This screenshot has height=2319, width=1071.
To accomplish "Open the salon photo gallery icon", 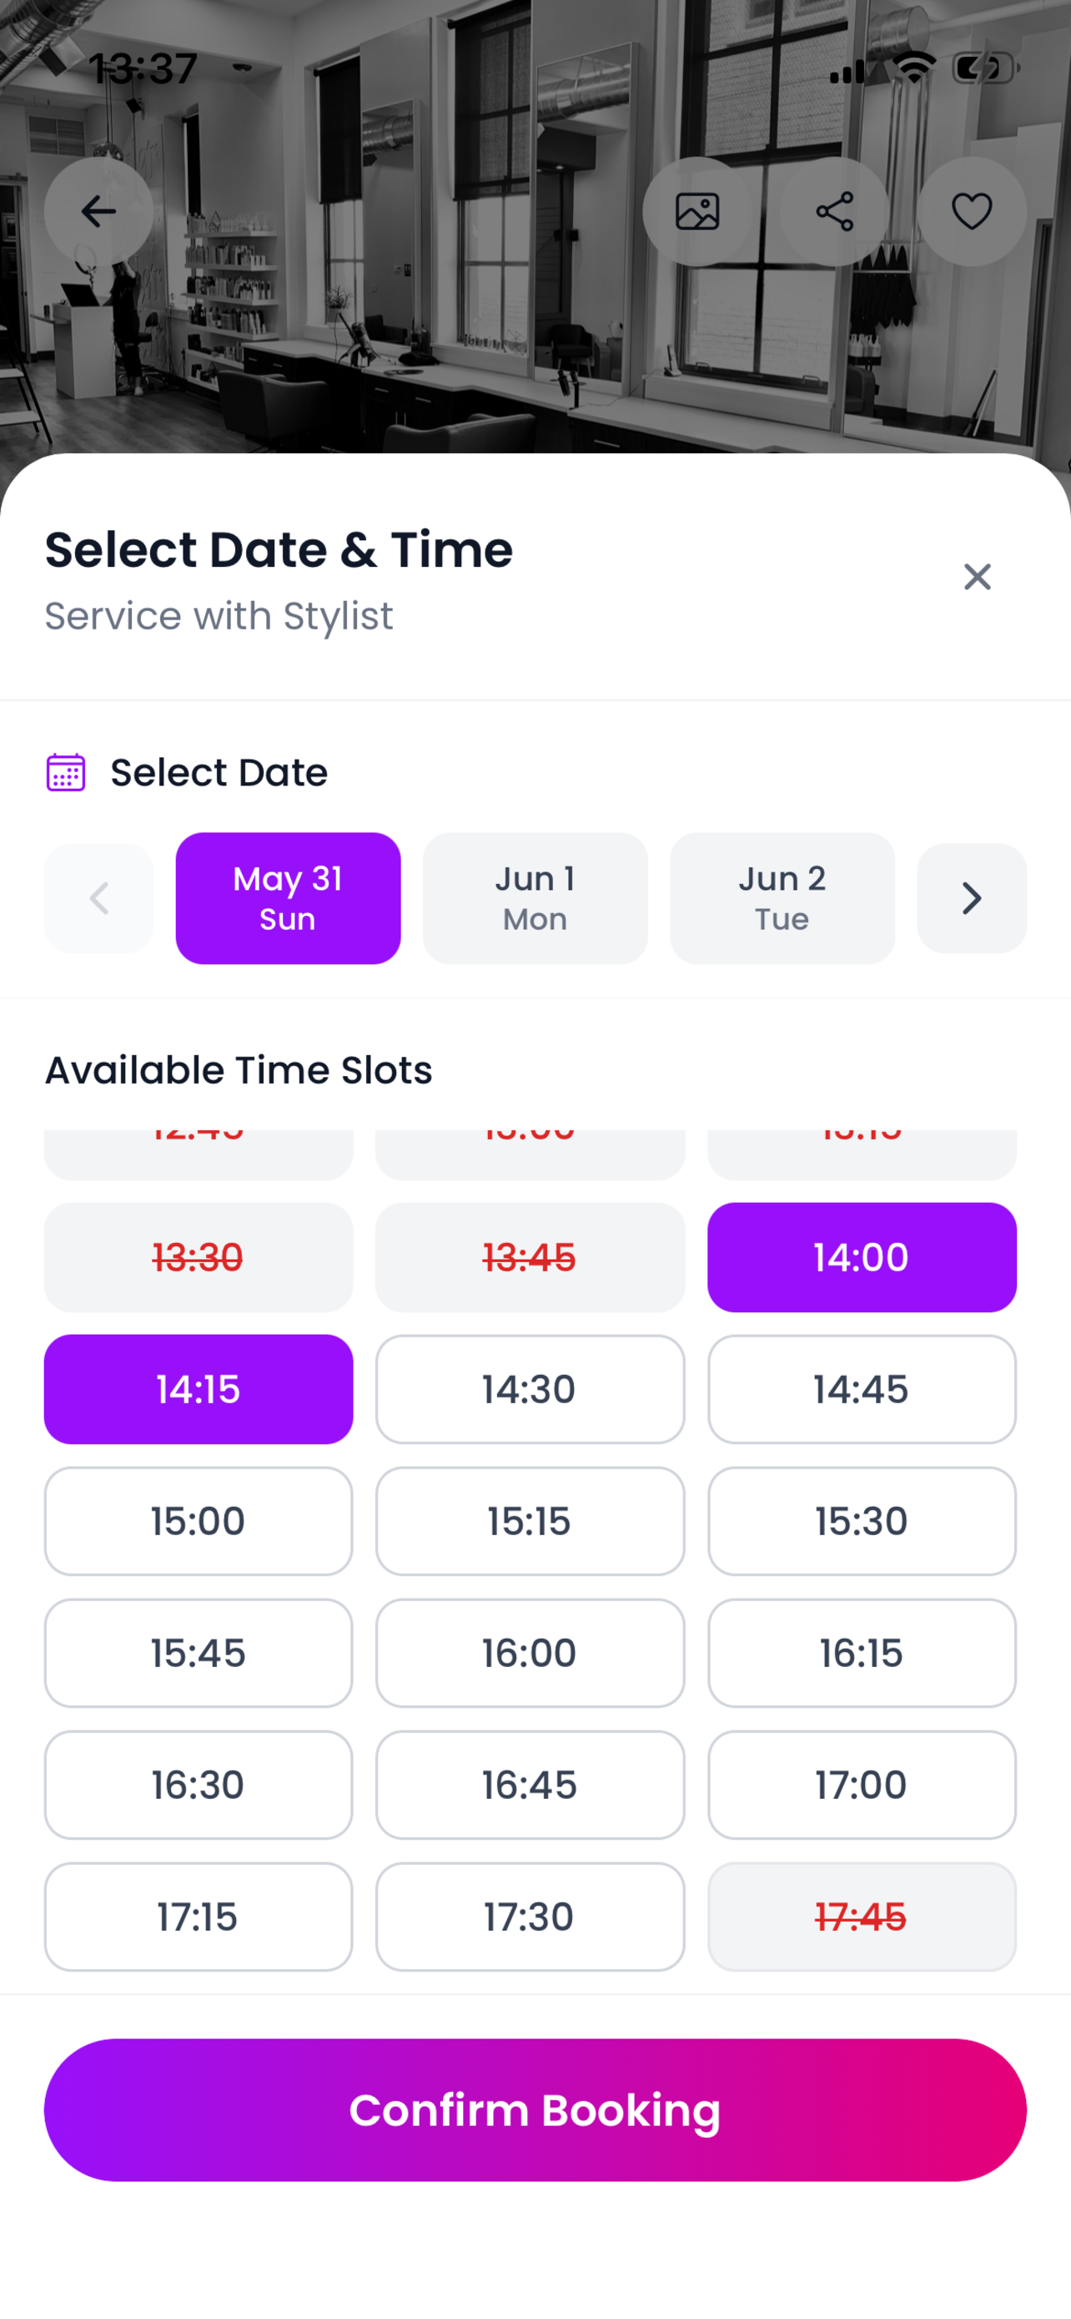I will 697,211.
